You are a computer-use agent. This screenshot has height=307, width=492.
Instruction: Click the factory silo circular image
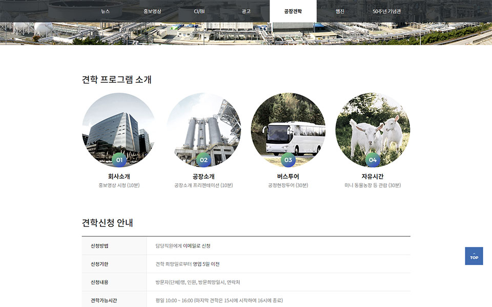[x=203, y=125]
